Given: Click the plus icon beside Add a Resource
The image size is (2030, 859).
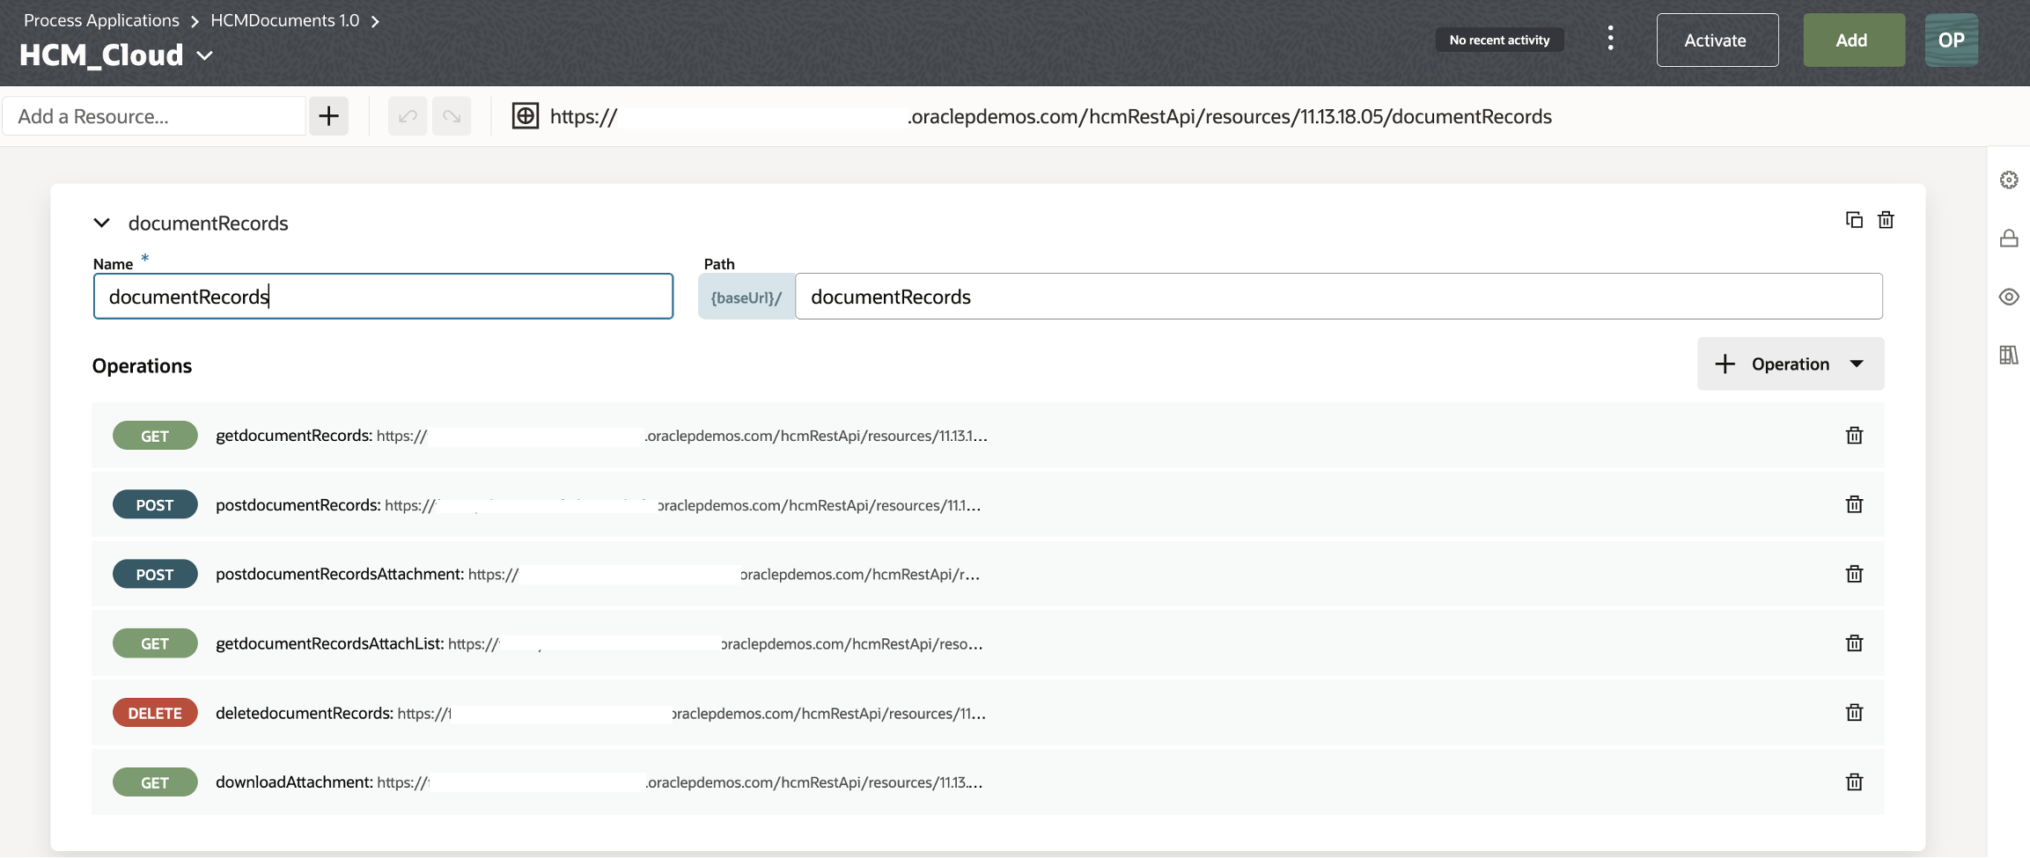Looking at the screenshot, I should point(328,116).
